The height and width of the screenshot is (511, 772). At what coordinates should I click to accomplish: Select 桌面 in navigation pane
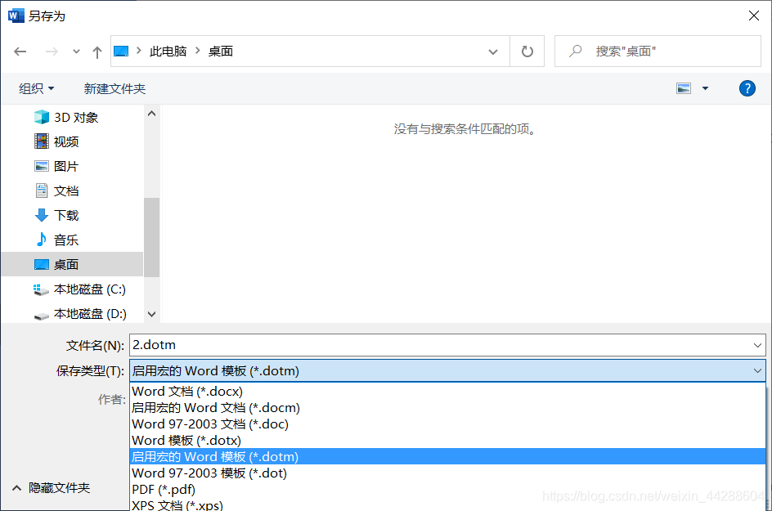click(72, 264)
